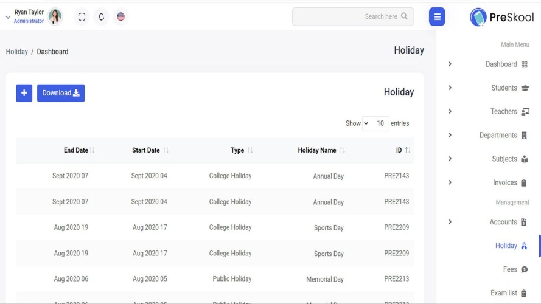
Task: Expand the Departments menu chevron
Action: tap(450, 135)
